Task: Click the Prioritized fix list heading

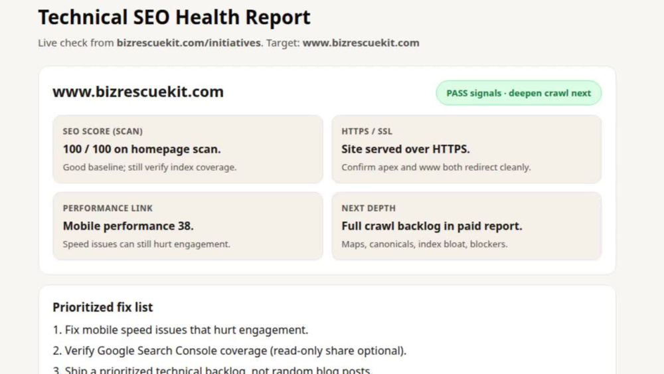Action: (102, 308)
